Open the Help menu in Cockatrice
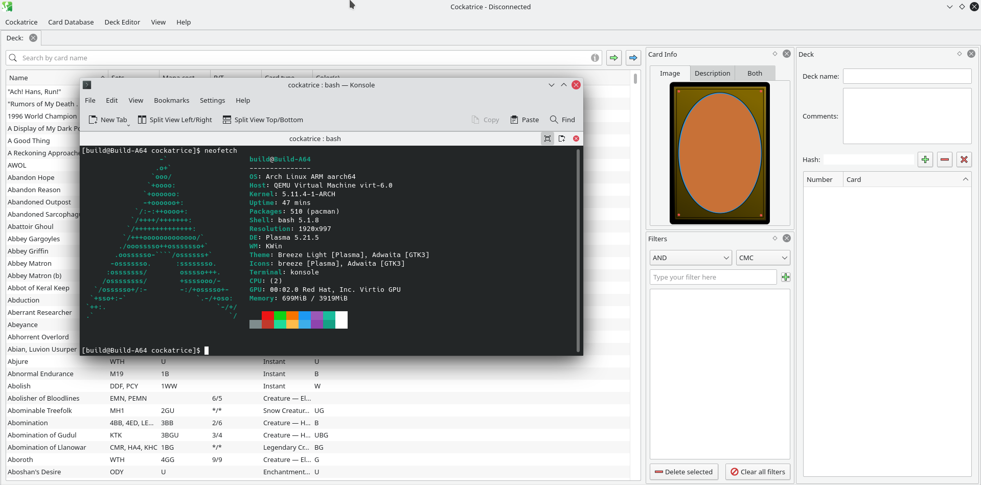This screenshot has width=981, height=485. pos(184,22)
